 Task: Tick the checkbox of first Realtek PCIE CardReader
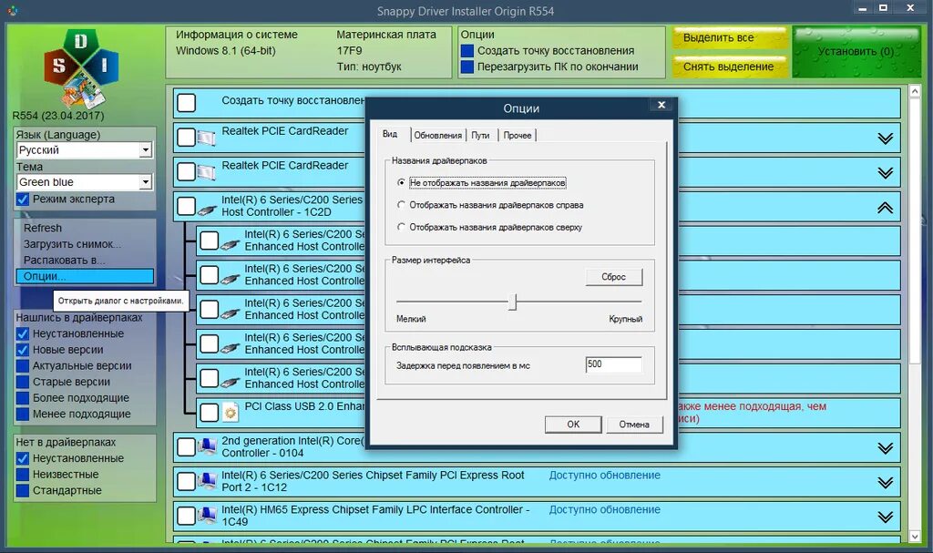pyautogui.click(x=186, y=137)
